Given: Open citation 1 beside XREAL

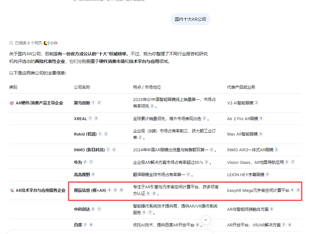Looking at the screenshot, I should click(x=90, y=118).
